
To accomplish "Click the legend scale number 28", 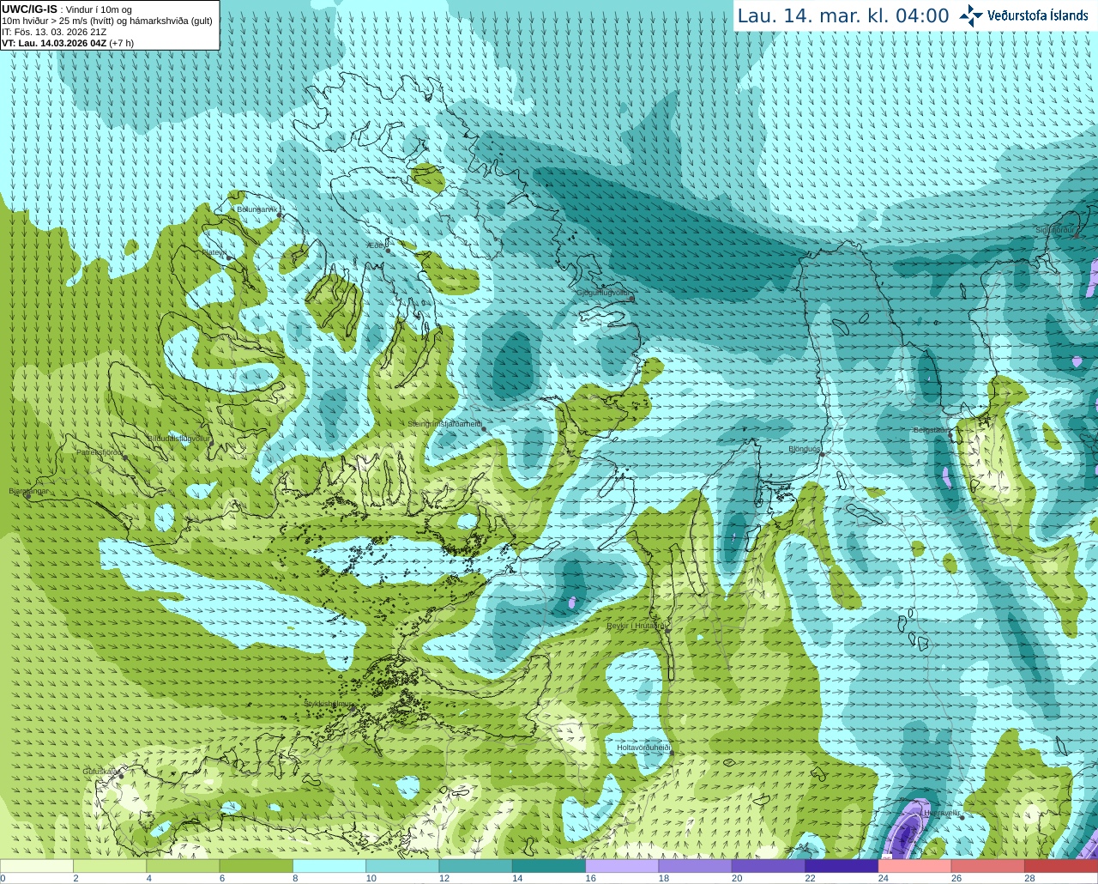I will (1030, 878).
